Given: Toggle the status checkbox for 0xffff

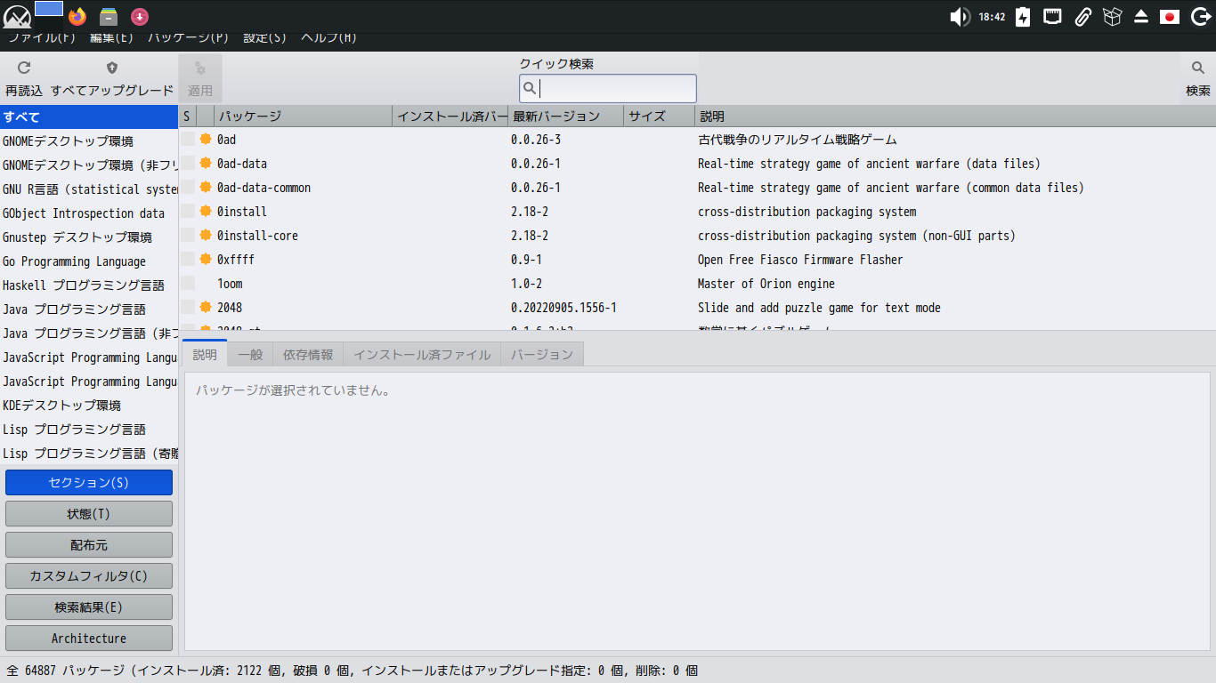Looking at the screenshot, I should 188,260.
